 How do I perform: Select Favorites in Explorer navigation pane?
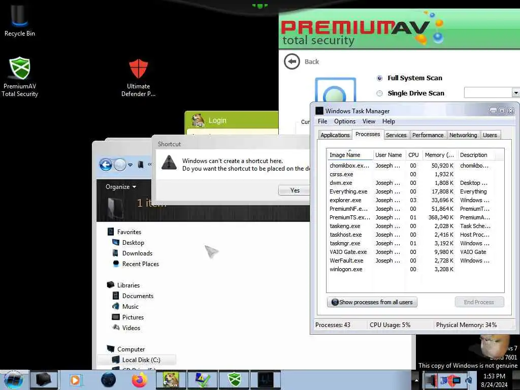129,232
